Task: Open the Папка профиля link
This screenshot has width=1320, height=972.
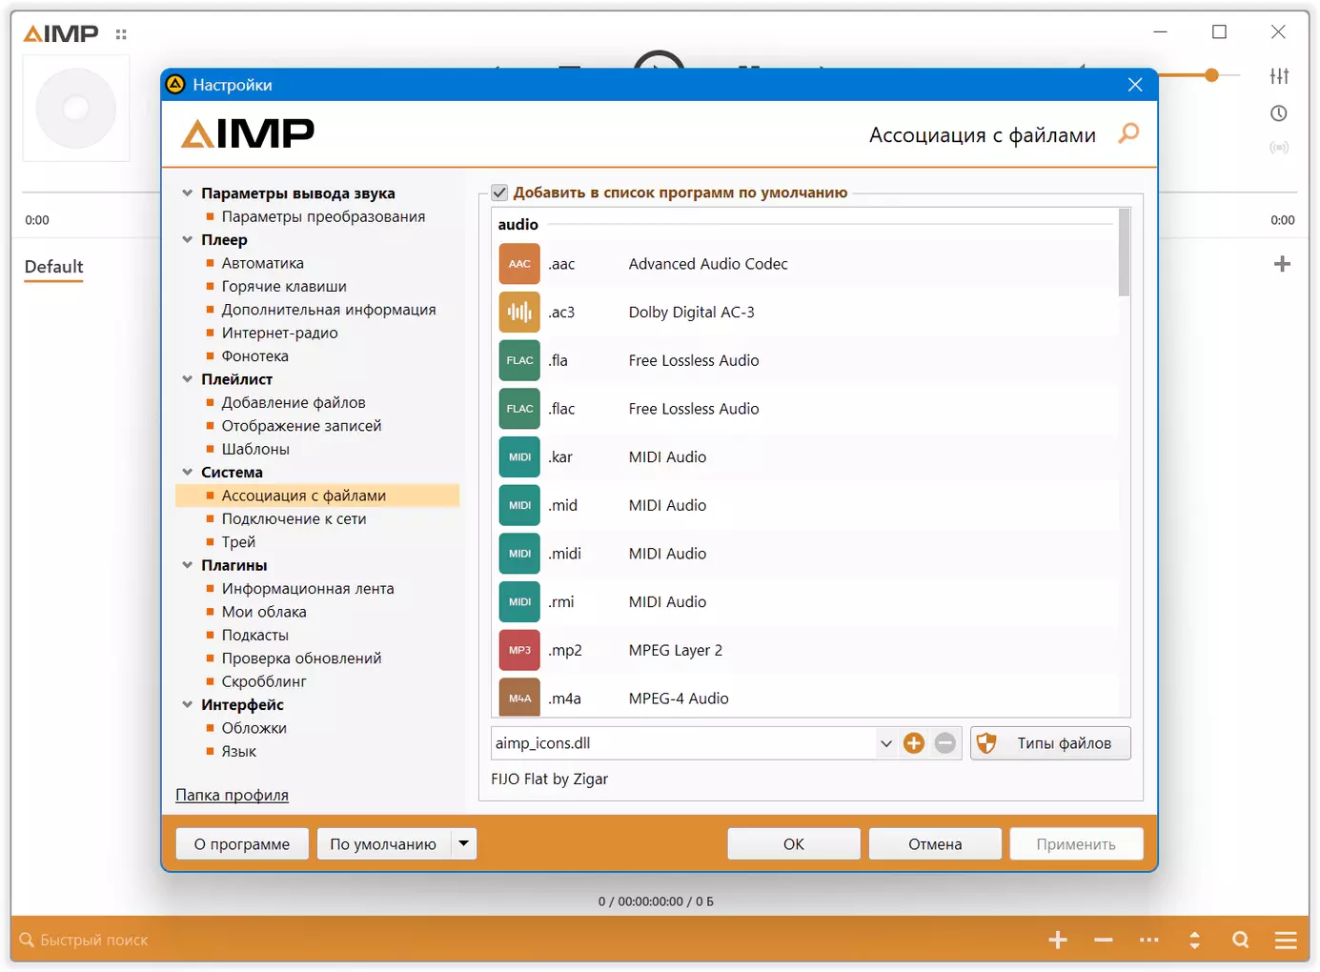Action: (232, 795)
